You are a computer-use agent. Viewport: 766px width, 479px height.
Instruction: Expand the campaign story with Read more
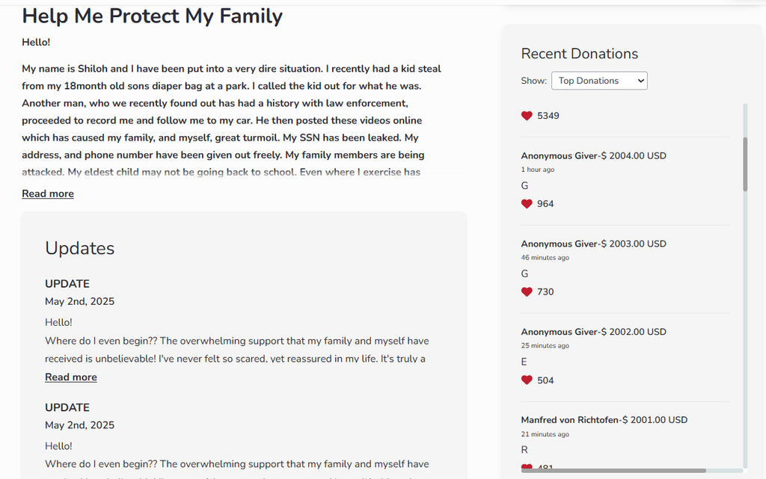pyautogui.click(x=48, y=194)
